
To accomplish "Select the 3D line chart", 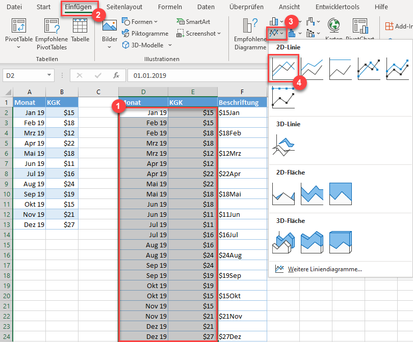I will pyautogui.click(x=283, y=145).
